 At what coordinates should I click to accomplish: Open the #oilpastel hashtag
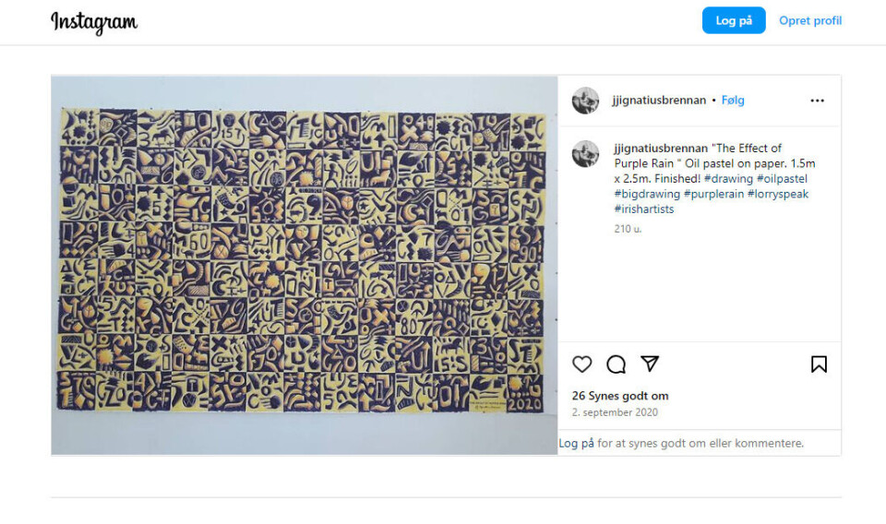[782, 178]
